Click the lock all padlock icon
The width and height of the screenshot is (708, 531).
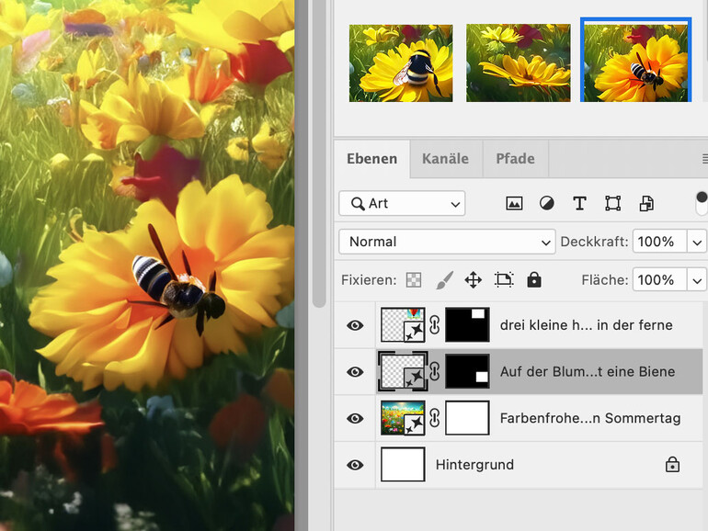534,280
